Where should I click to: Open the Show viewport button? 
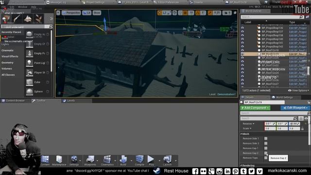coord(97,13)
